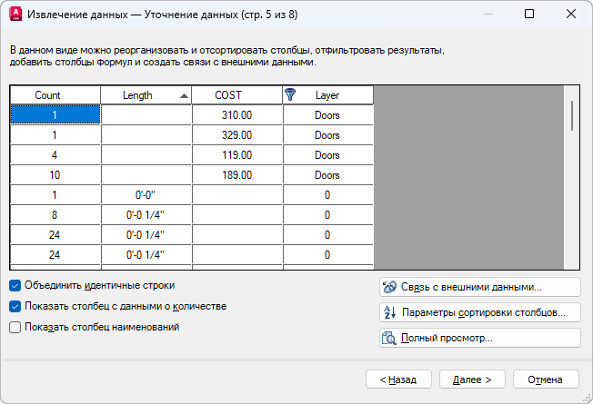Click the table vertical scrollbar thumb
Viewport: 593px width, 404px height.
click(572, 115)
